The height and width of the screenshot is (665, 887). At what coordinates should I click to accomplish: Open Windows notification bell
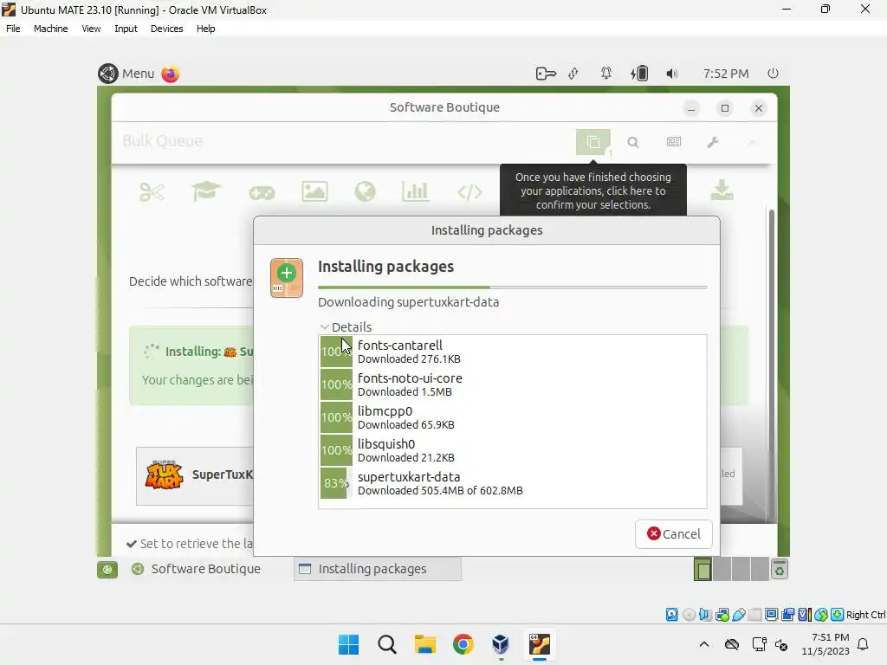click(x=864, y=644)
